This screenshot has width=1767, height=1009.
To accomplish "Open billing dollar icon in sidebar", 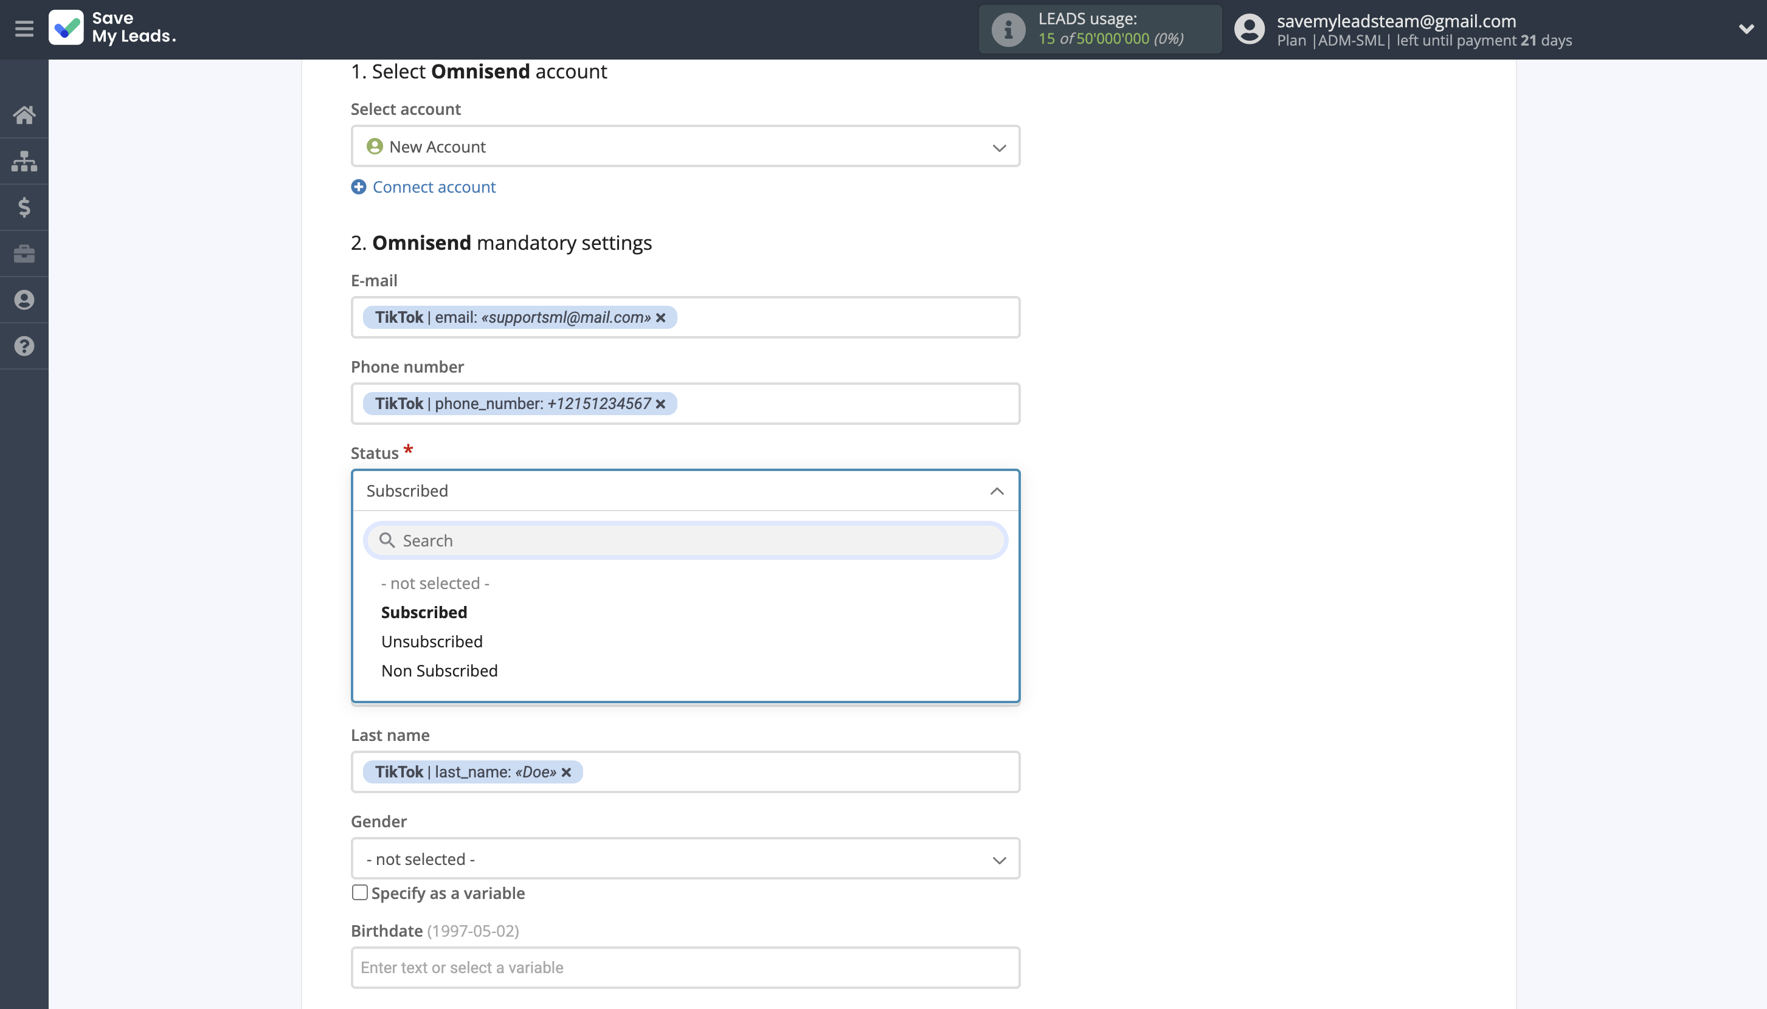I will pyautogui.click(x=24, y=207).
